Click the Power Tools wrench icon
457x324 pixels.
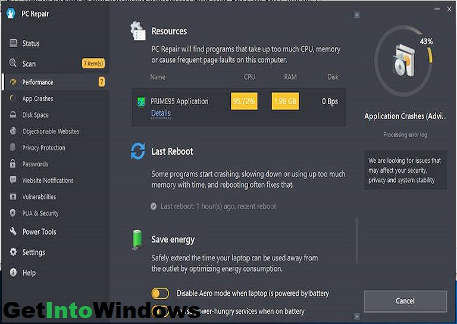coord(13,231)
